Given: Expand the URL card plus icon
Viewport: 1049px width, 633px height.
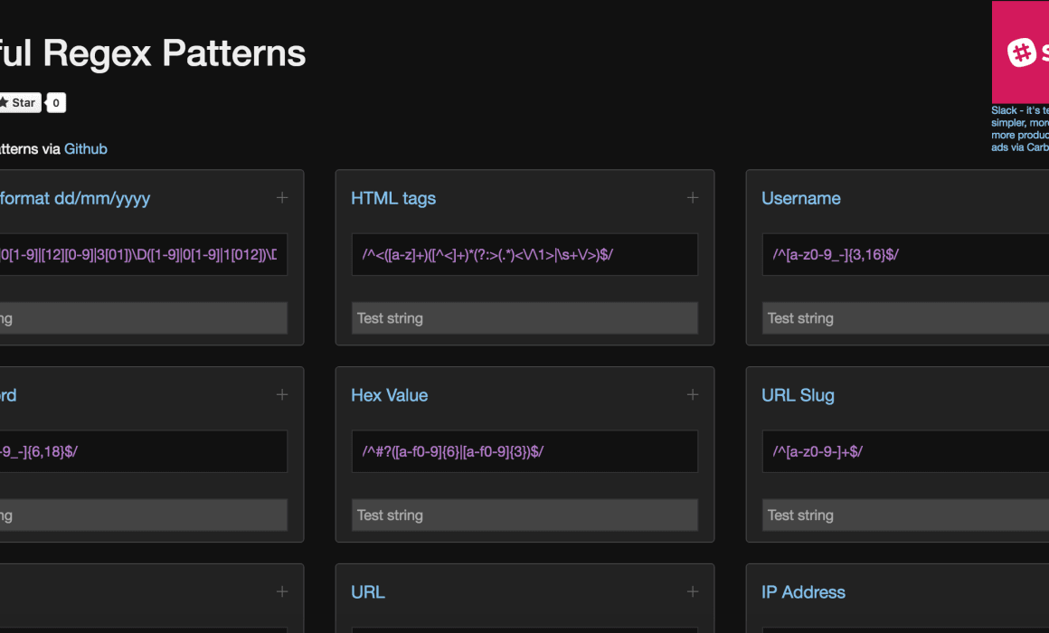Looking at the screenshot, I should pyautogui.click(x=693, y=591).
